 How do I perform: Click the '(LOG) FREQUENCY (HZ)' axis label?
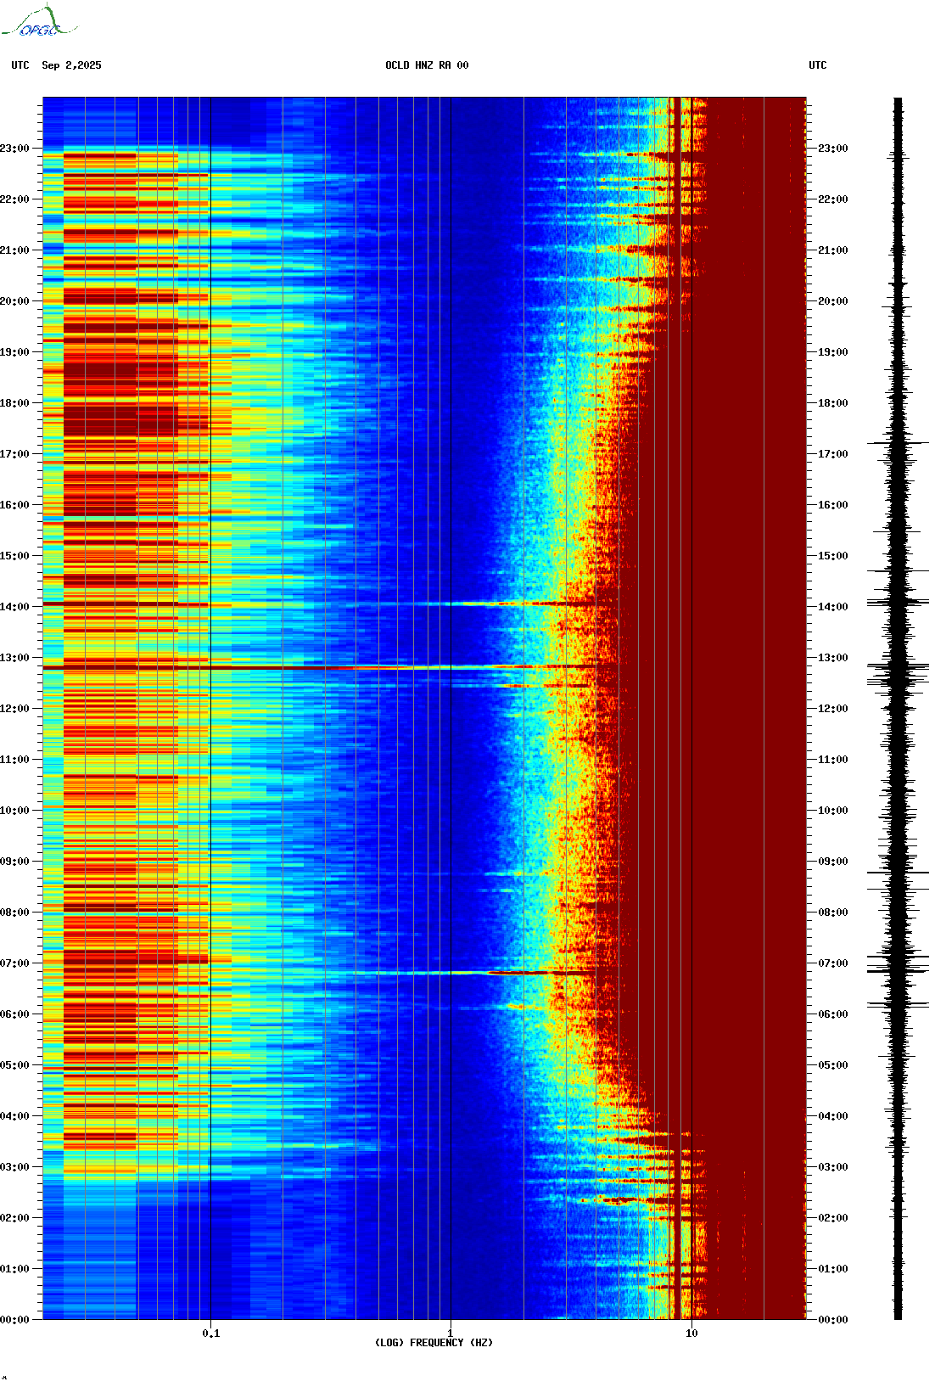tap(434, 1343)
